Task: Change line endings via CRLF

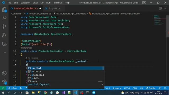Action: click(x=135, y=88)
